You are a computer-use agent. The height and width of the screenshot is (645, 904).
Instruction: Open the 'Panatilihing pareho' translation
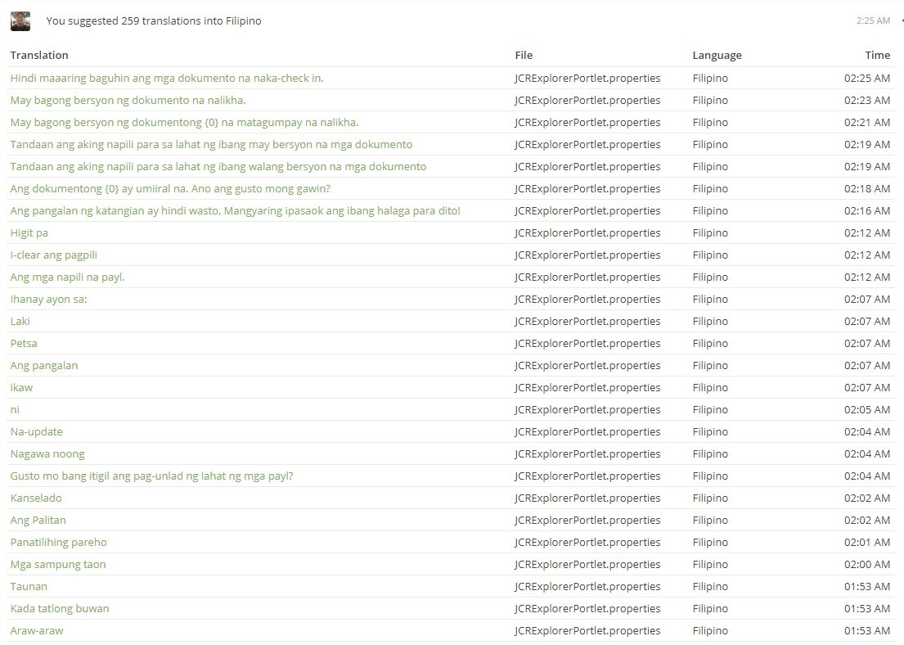click(x=58, y=543)
